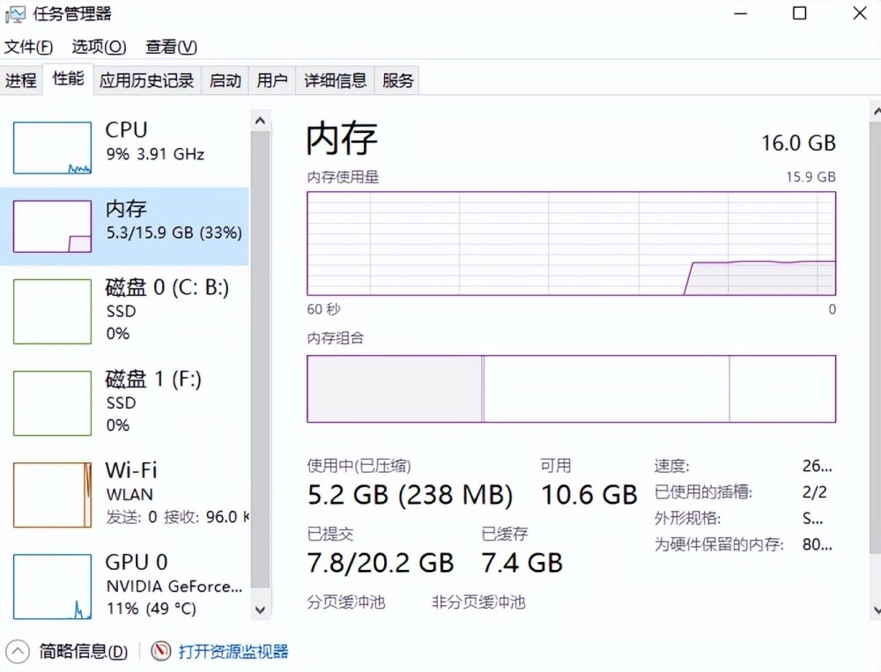This screenshot has height=672, width=881.
Task: Click the 内存组合 composition bar
Action: coord(571,388)
